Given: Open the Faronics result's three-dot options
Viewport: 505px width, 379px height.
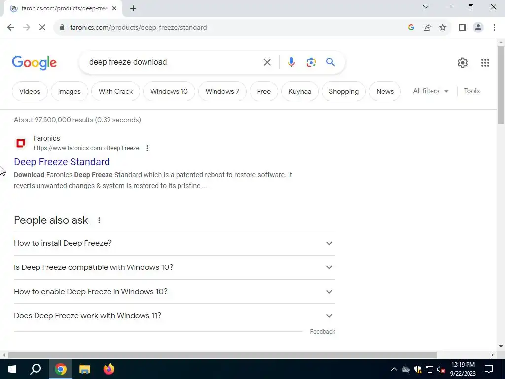Looking at the screenshot, I should click(147, 148).
